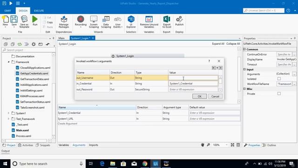Screen dimensions: 298x168
Task: Click fit to screen icon near zoom
Action: 232,145
